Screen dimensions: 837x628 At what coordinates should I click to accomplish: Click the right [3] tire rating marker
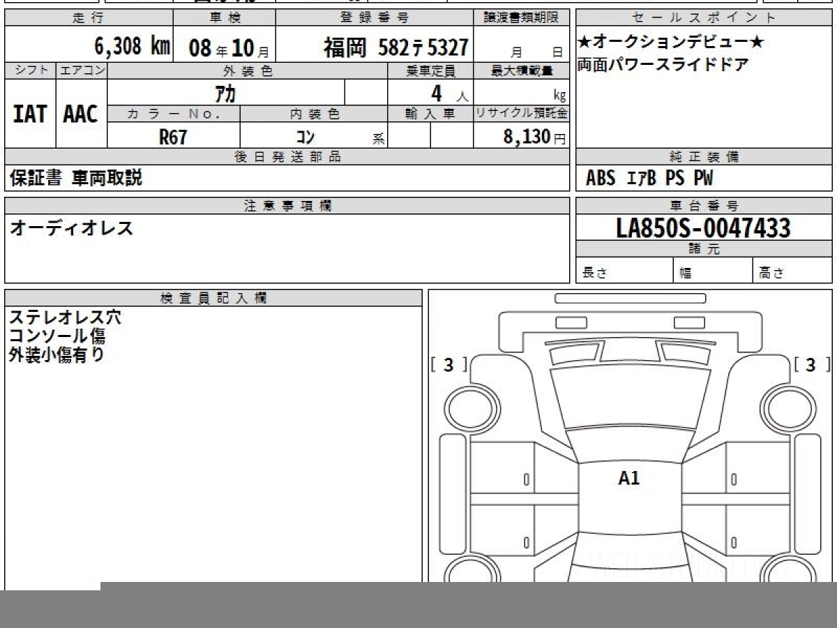810,365
